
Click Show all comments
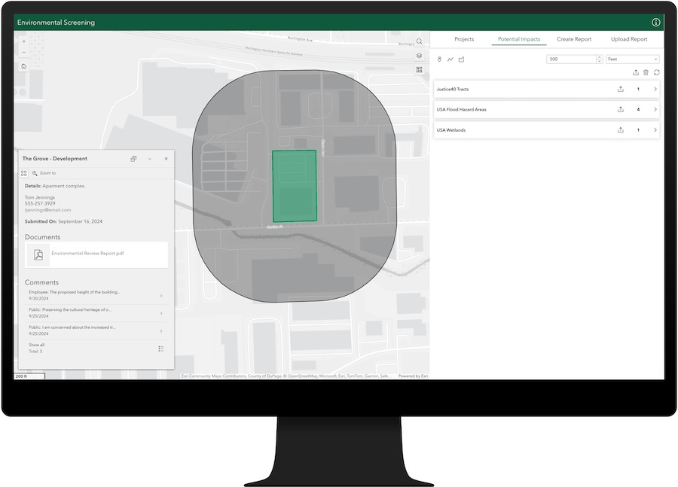36,345
